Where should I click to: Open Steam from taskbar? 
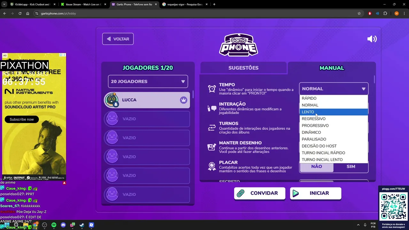(x=82, y=225)
